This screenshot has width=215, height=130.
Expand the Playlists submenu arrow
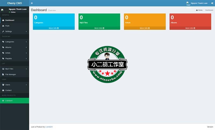pyautogui.click(x=26, y=59)
